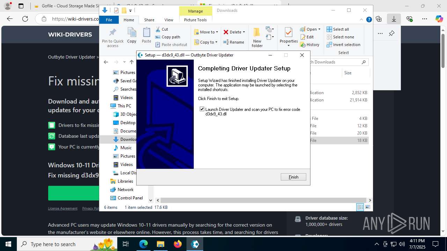Switch to large icons view

367,207
